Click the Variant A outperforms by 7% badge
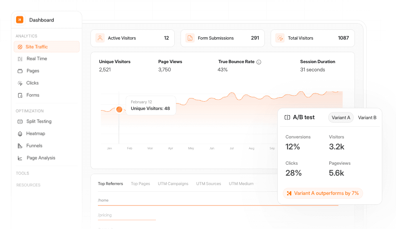This screenshot has width=396, height=229. (323, 193)
